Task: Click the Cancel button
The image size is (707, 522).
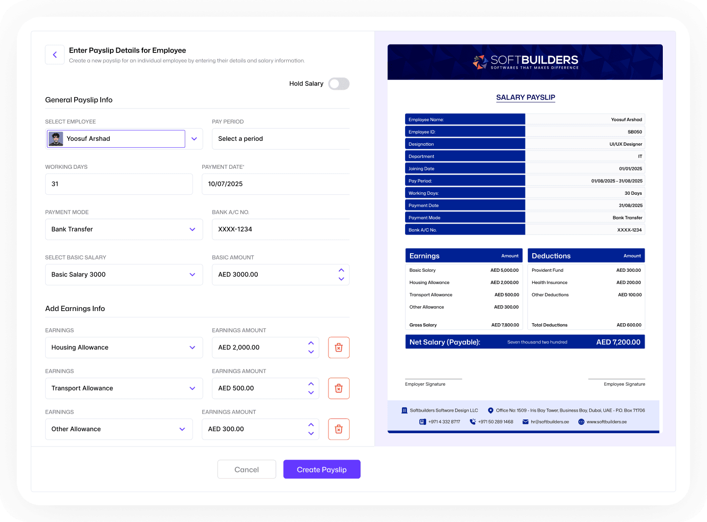Action: [246, 470]
